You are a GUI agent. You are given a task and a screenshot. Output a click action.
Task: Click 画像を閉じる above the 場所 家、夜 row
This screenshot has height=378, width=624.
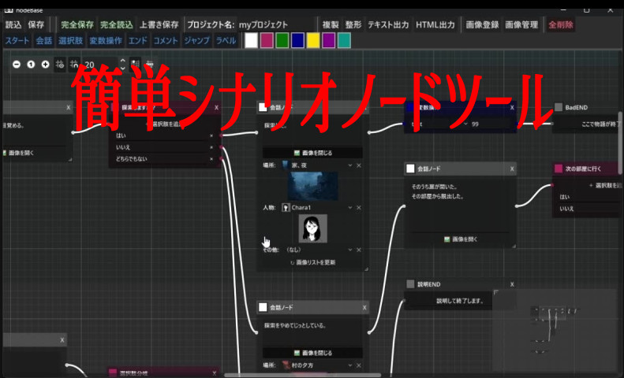[313, 153]
